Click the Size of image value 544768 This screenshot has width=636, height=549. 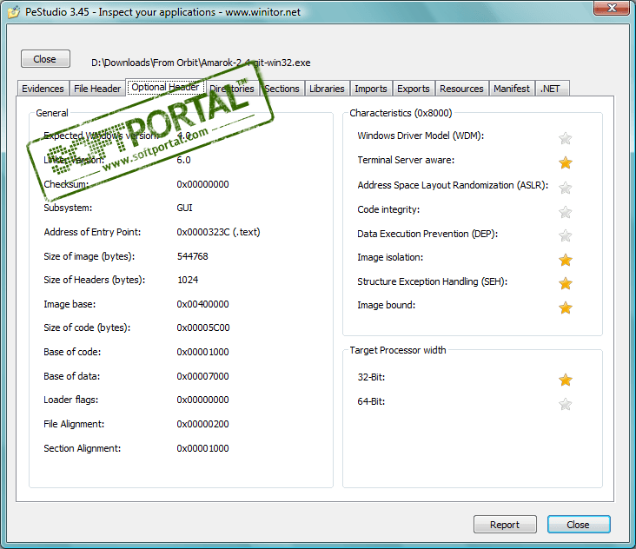tap(193, 256)
